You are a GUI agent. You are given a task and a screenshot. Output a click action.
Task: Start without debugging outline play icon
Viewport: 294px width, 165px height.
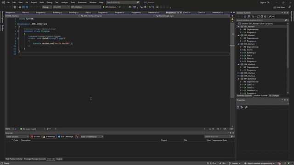(120, 7)
